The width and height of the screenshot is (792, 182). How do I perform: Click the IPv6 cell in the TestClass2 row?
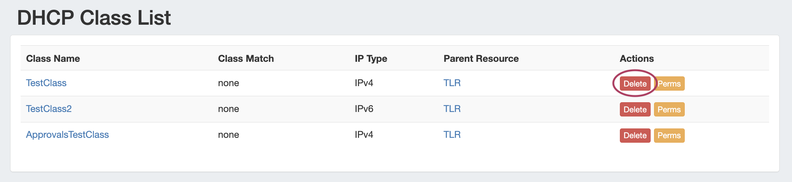[364, 109]
